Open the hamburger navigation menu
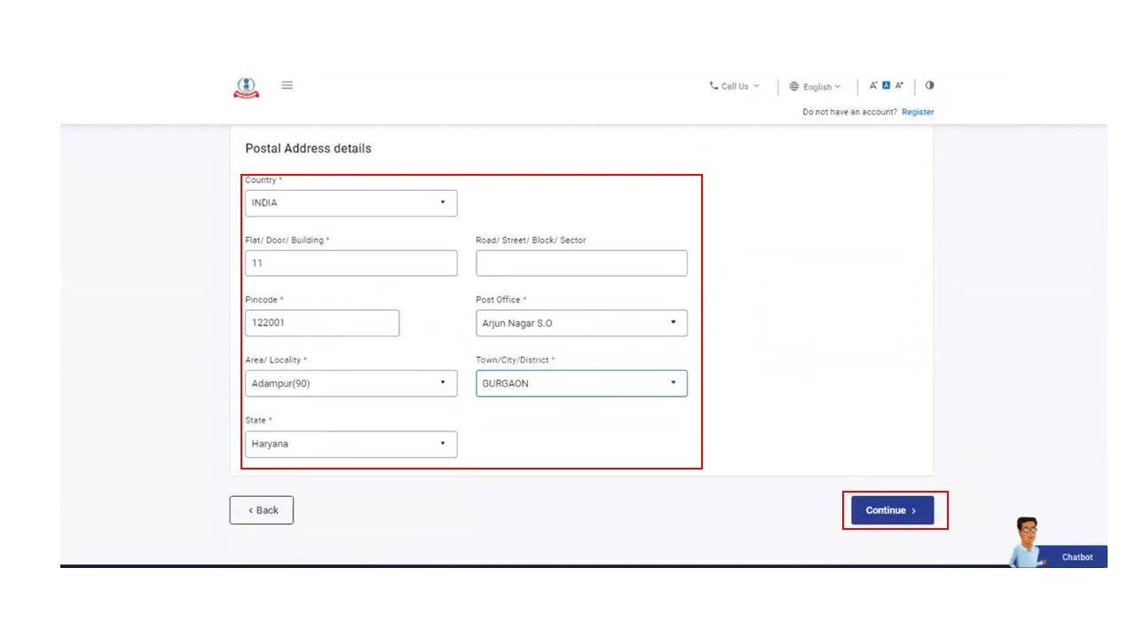The width and height of the screenshot is (1136, 639). tap(287, 85)
